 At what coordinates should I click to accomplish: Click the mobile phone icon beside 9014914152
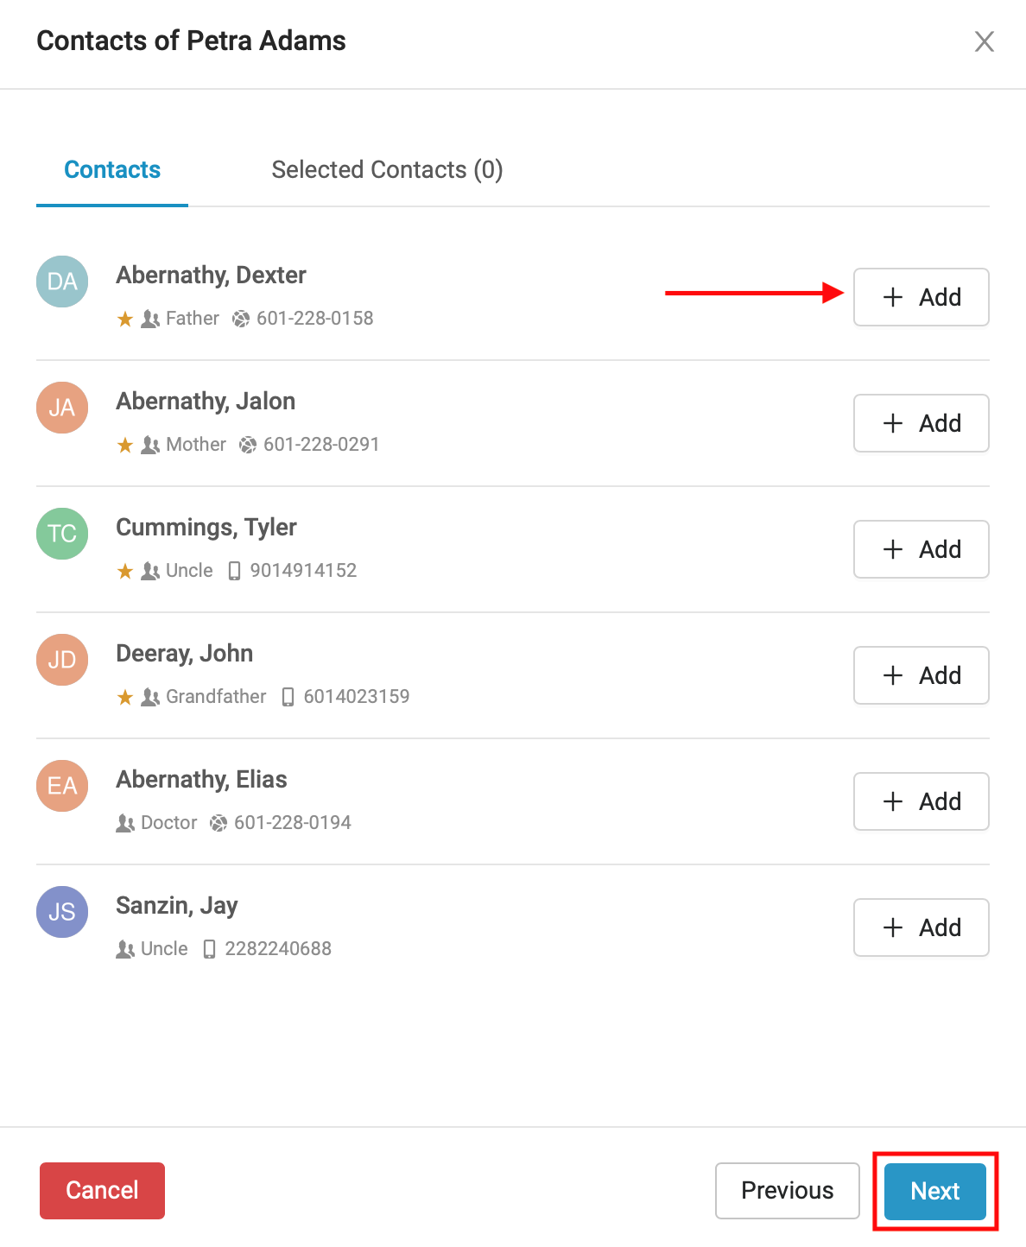(x=234, y=571)
